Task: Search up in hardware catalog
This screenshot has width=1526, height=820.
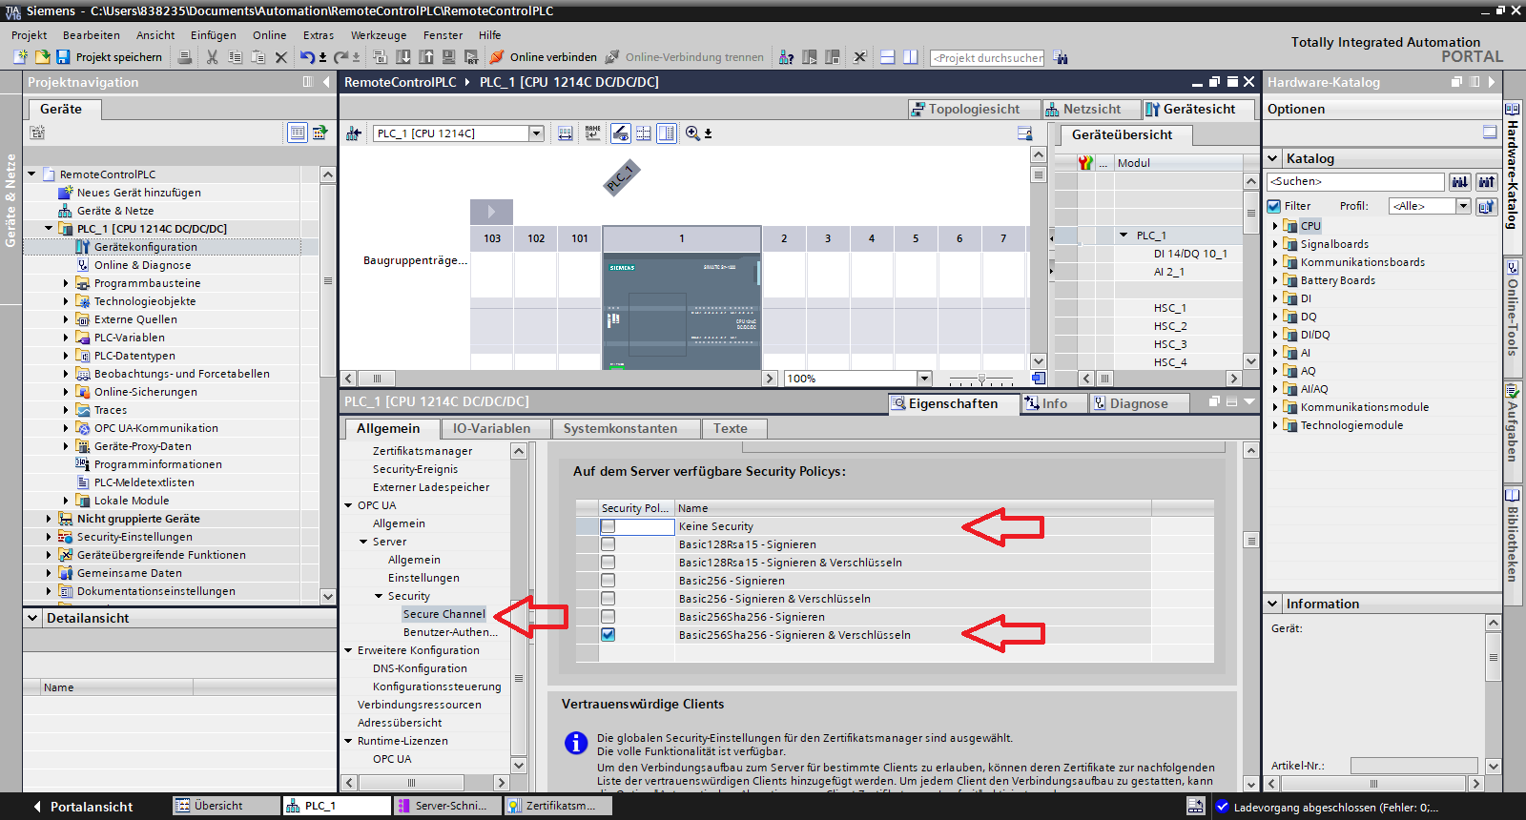Action: pyautogui.click(x=1486, y=181)
